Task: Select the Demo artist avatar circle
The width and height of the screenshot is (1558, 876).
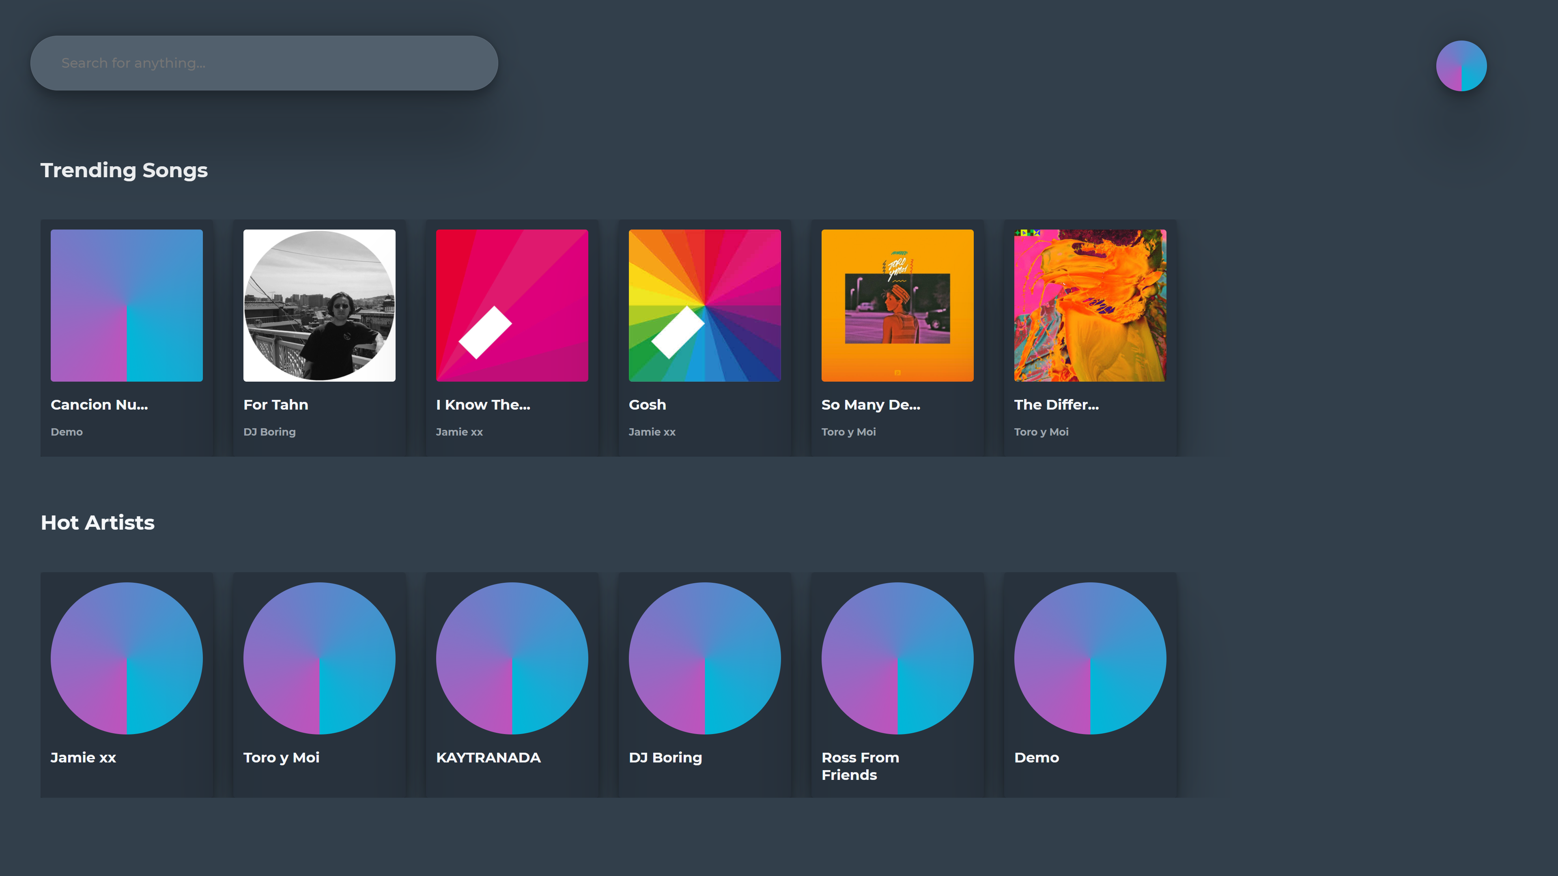Action: click(x=1089, y=658)
